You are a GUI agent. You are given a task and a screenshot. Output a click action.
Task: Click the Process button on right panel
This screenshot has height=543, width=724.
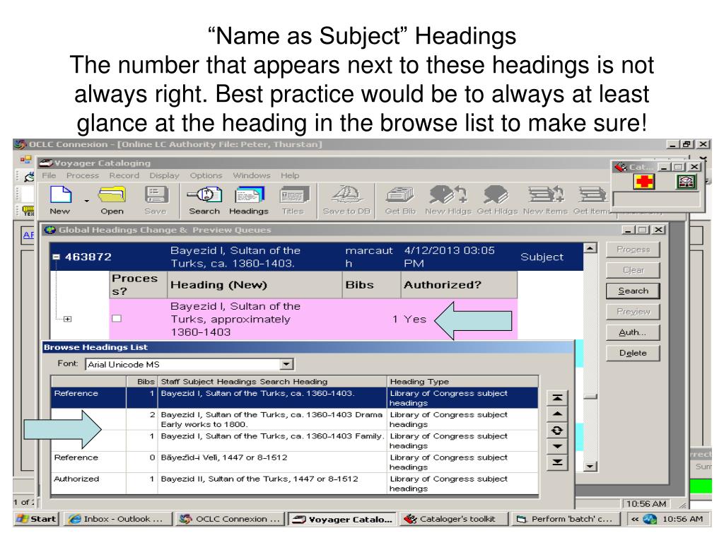click(x=633, y=250)
